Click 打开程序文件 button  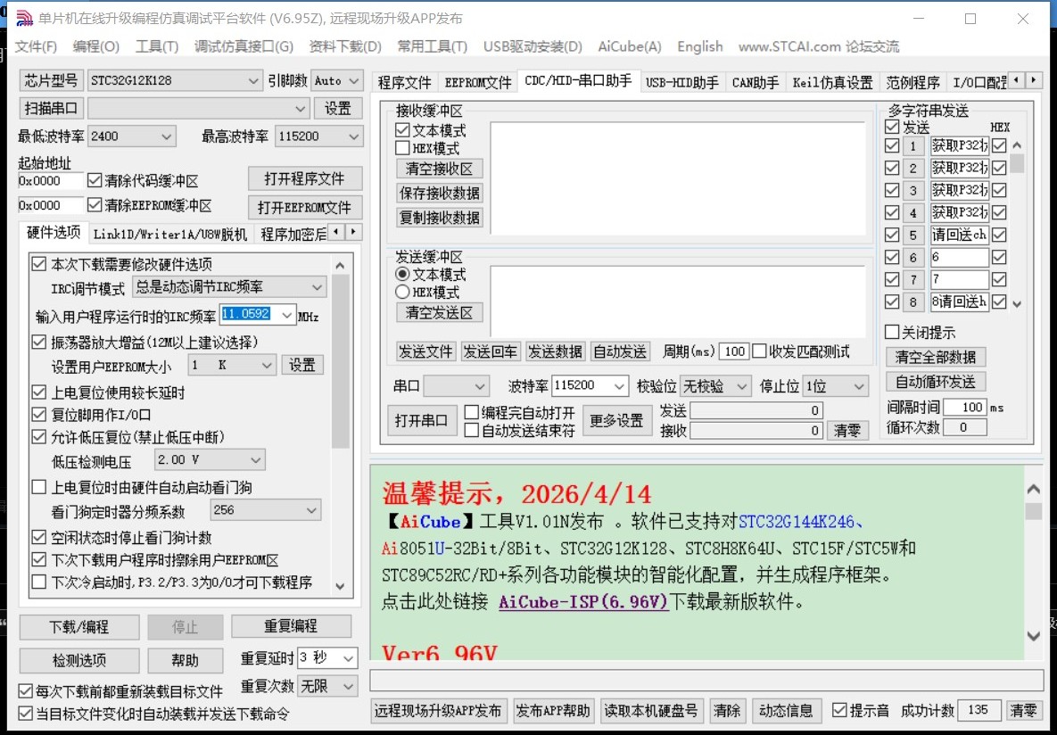pyautogui.click(x=305, y=178)
